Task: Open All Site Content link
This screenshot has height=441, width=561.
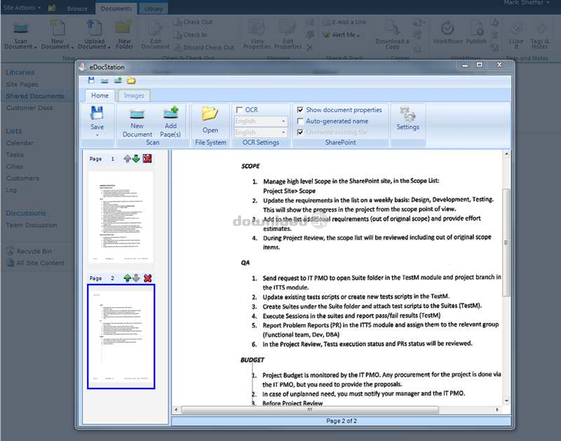Action: (36, 263)
